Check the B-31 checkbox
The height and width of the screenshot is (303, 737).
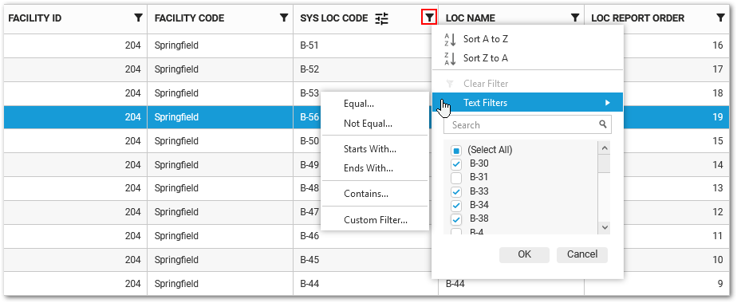(x=456, y=178)
